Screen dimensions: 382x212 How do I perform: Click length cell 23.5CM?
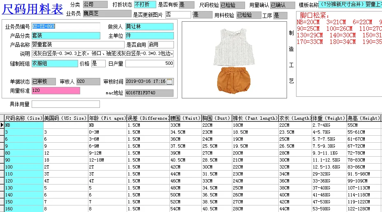click(295, 132)
